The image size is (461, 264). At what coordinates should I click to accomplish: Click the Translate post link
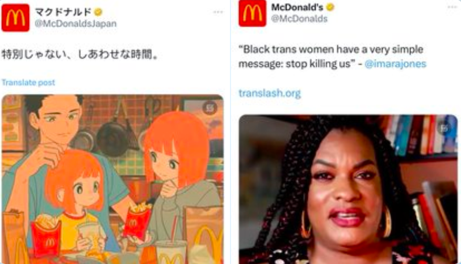coord(28,82)
